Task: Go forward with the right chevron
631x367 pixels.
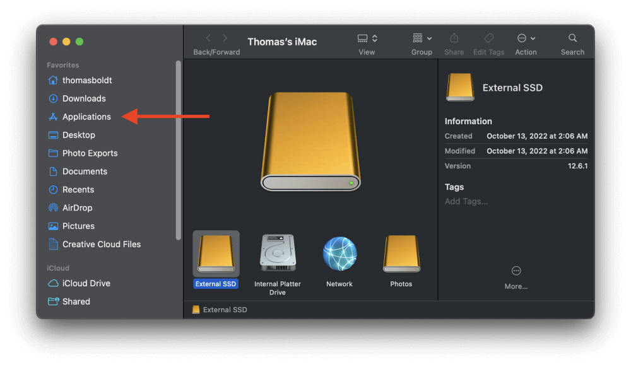Action: click(x=225, y=38)
